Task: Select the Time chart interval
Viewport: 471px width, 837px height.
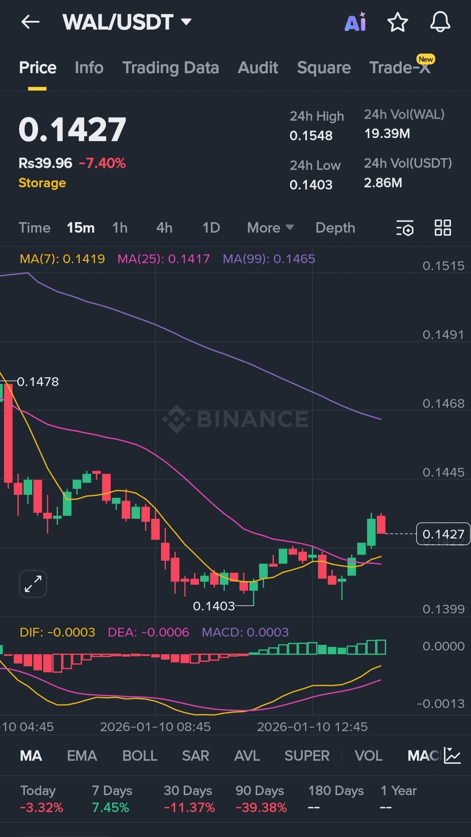Action: 34,227
